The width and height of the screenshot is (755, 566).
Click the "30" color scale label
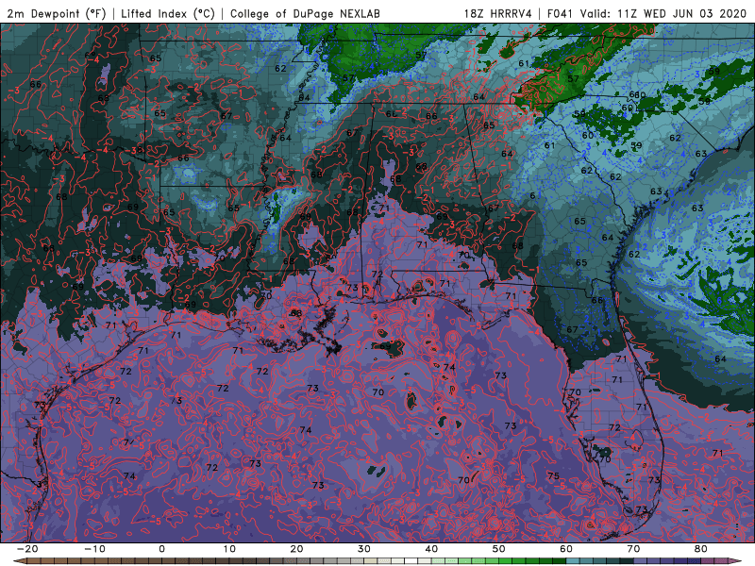coord(364,549)
